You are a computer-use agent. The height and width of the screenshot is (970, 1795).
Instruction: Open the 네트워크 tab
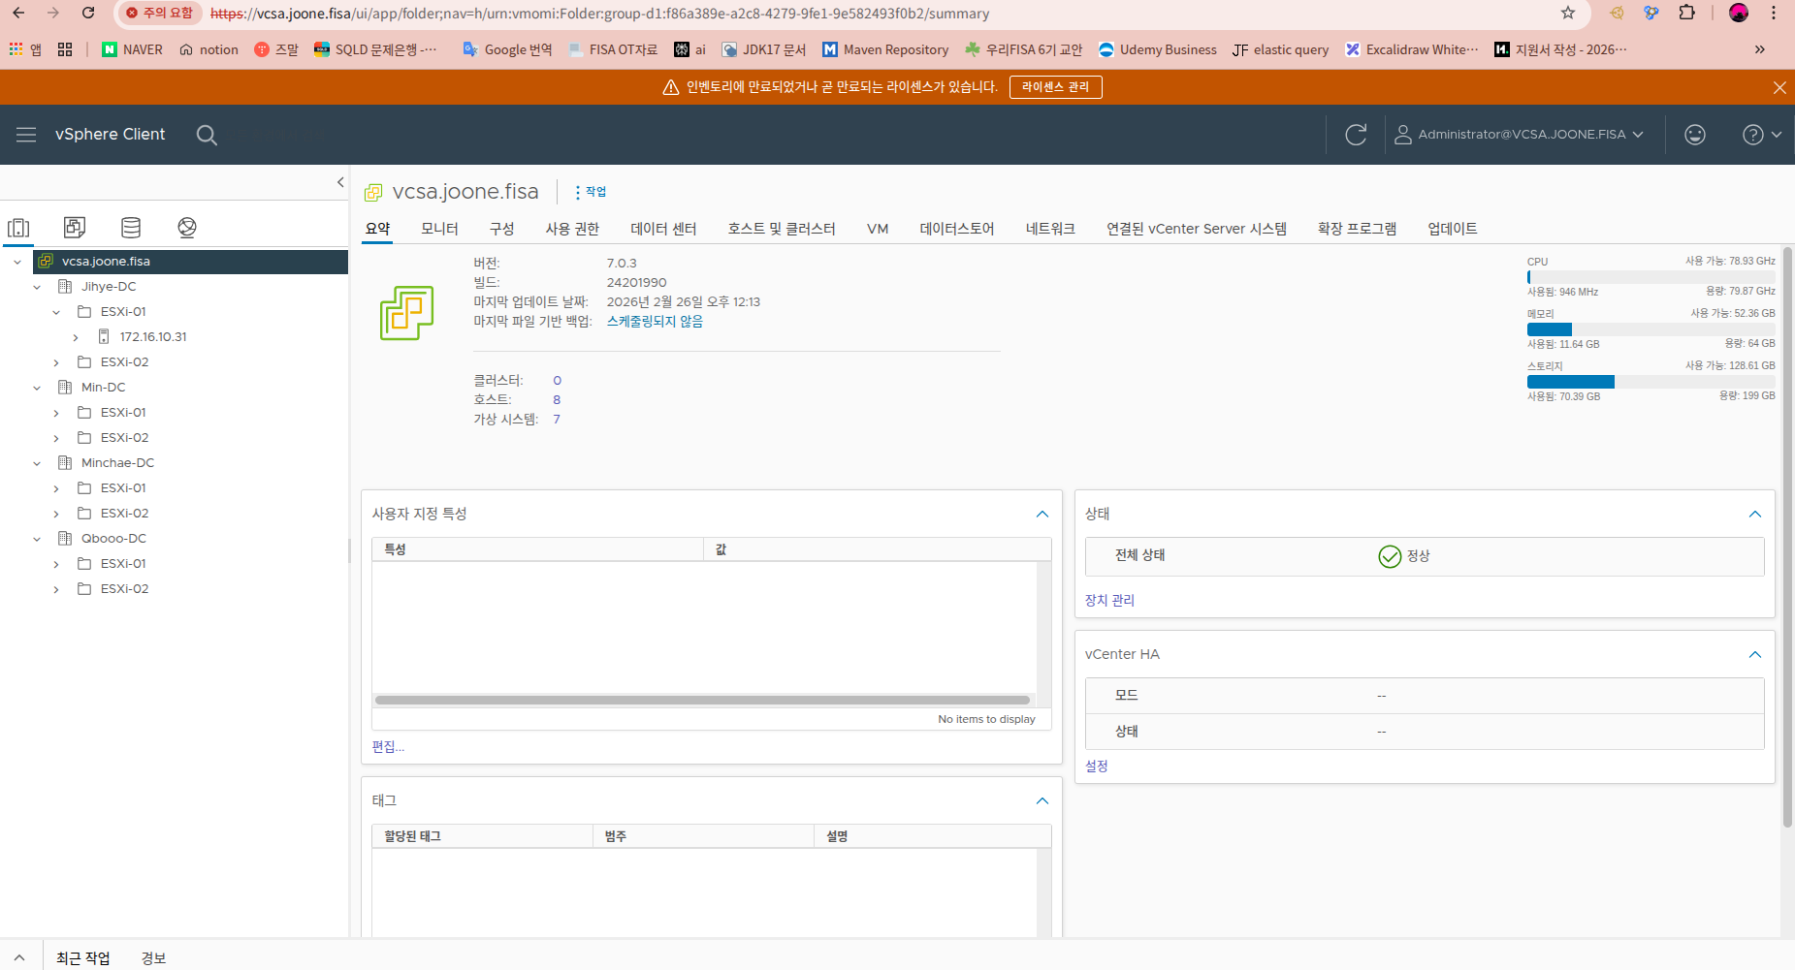click(1050, 229)
